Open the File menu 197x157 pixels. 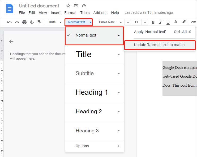(x=22, y=13)
